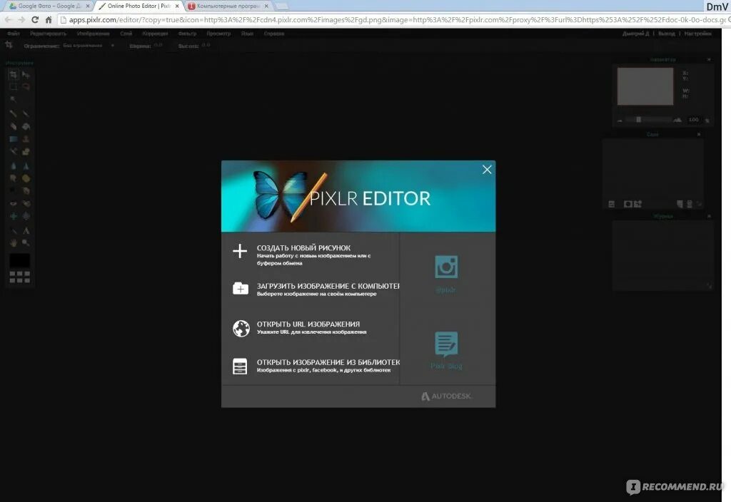The height and width of the screenshot is (502, 731).
Task: Open the Язык menu
Action: pos(247,34)
